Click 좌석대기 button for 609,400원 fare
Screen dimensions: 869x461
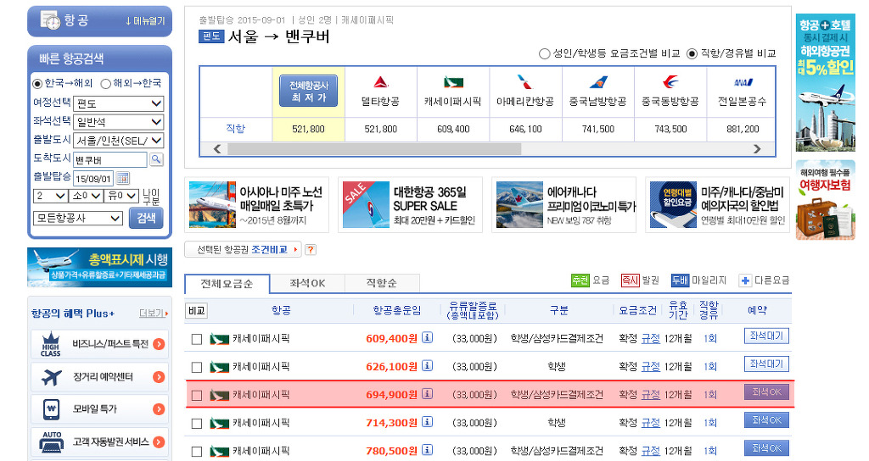[766, 336]
